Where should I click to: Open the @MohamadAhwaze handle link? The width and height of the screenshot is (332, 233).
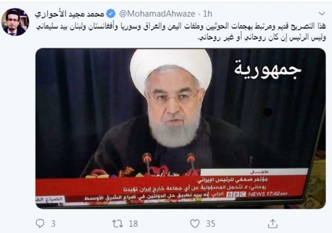point(157,14)
